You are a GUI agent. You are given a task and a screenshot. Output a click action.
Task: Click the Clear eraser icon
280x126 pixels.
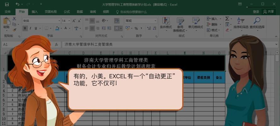click(x=227, y=30)
